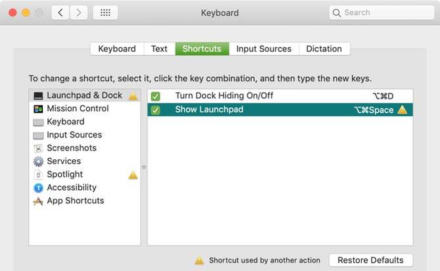This screenshot has height=271, width=440.
Task: Switch to the Input Sources tab
Action: point(264,49)
